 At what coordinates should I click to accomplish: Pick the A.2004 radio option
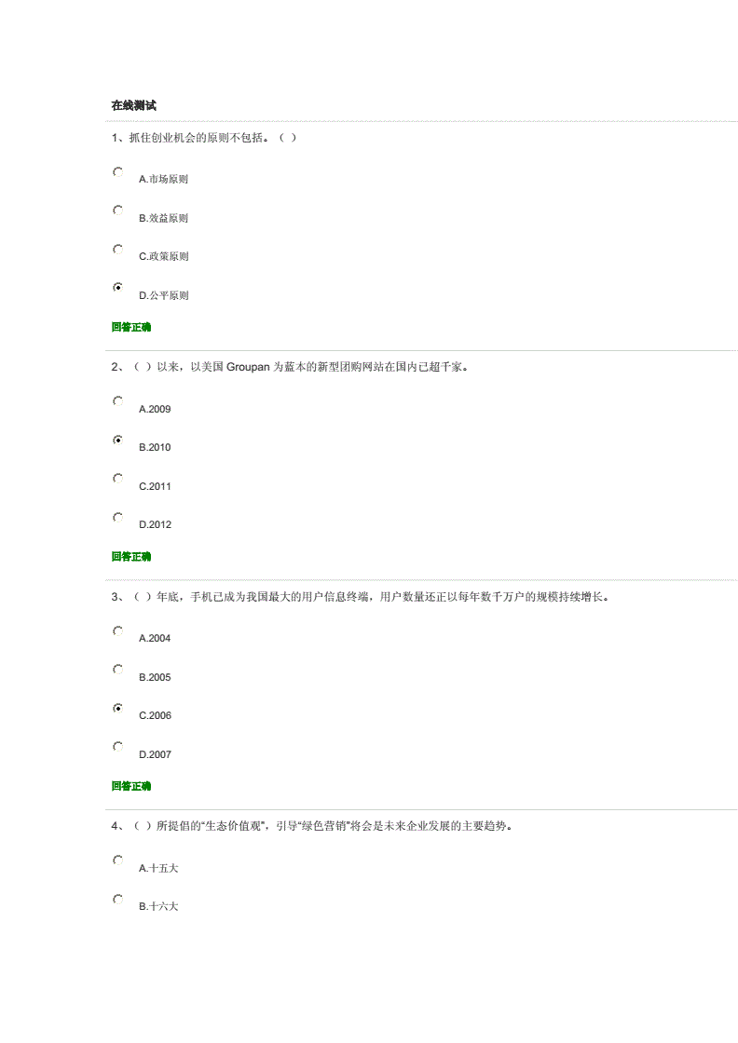point(117,630)
